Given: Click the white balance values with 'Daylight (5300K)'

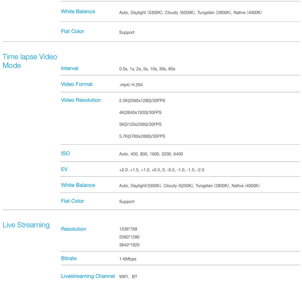Looking at the screenshot, I should pos(190,13).
